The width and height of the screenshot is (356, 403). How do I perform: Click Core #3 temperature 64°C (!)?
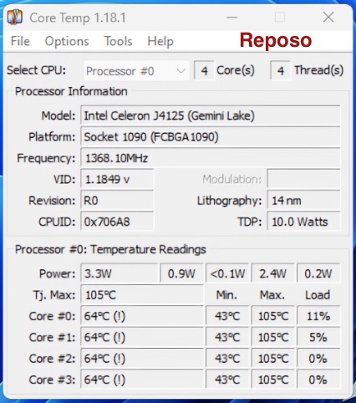142,380
